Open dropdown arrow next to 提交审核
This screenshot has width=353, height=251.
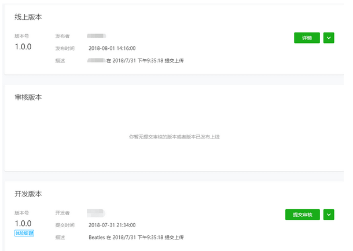coord(329,214)
